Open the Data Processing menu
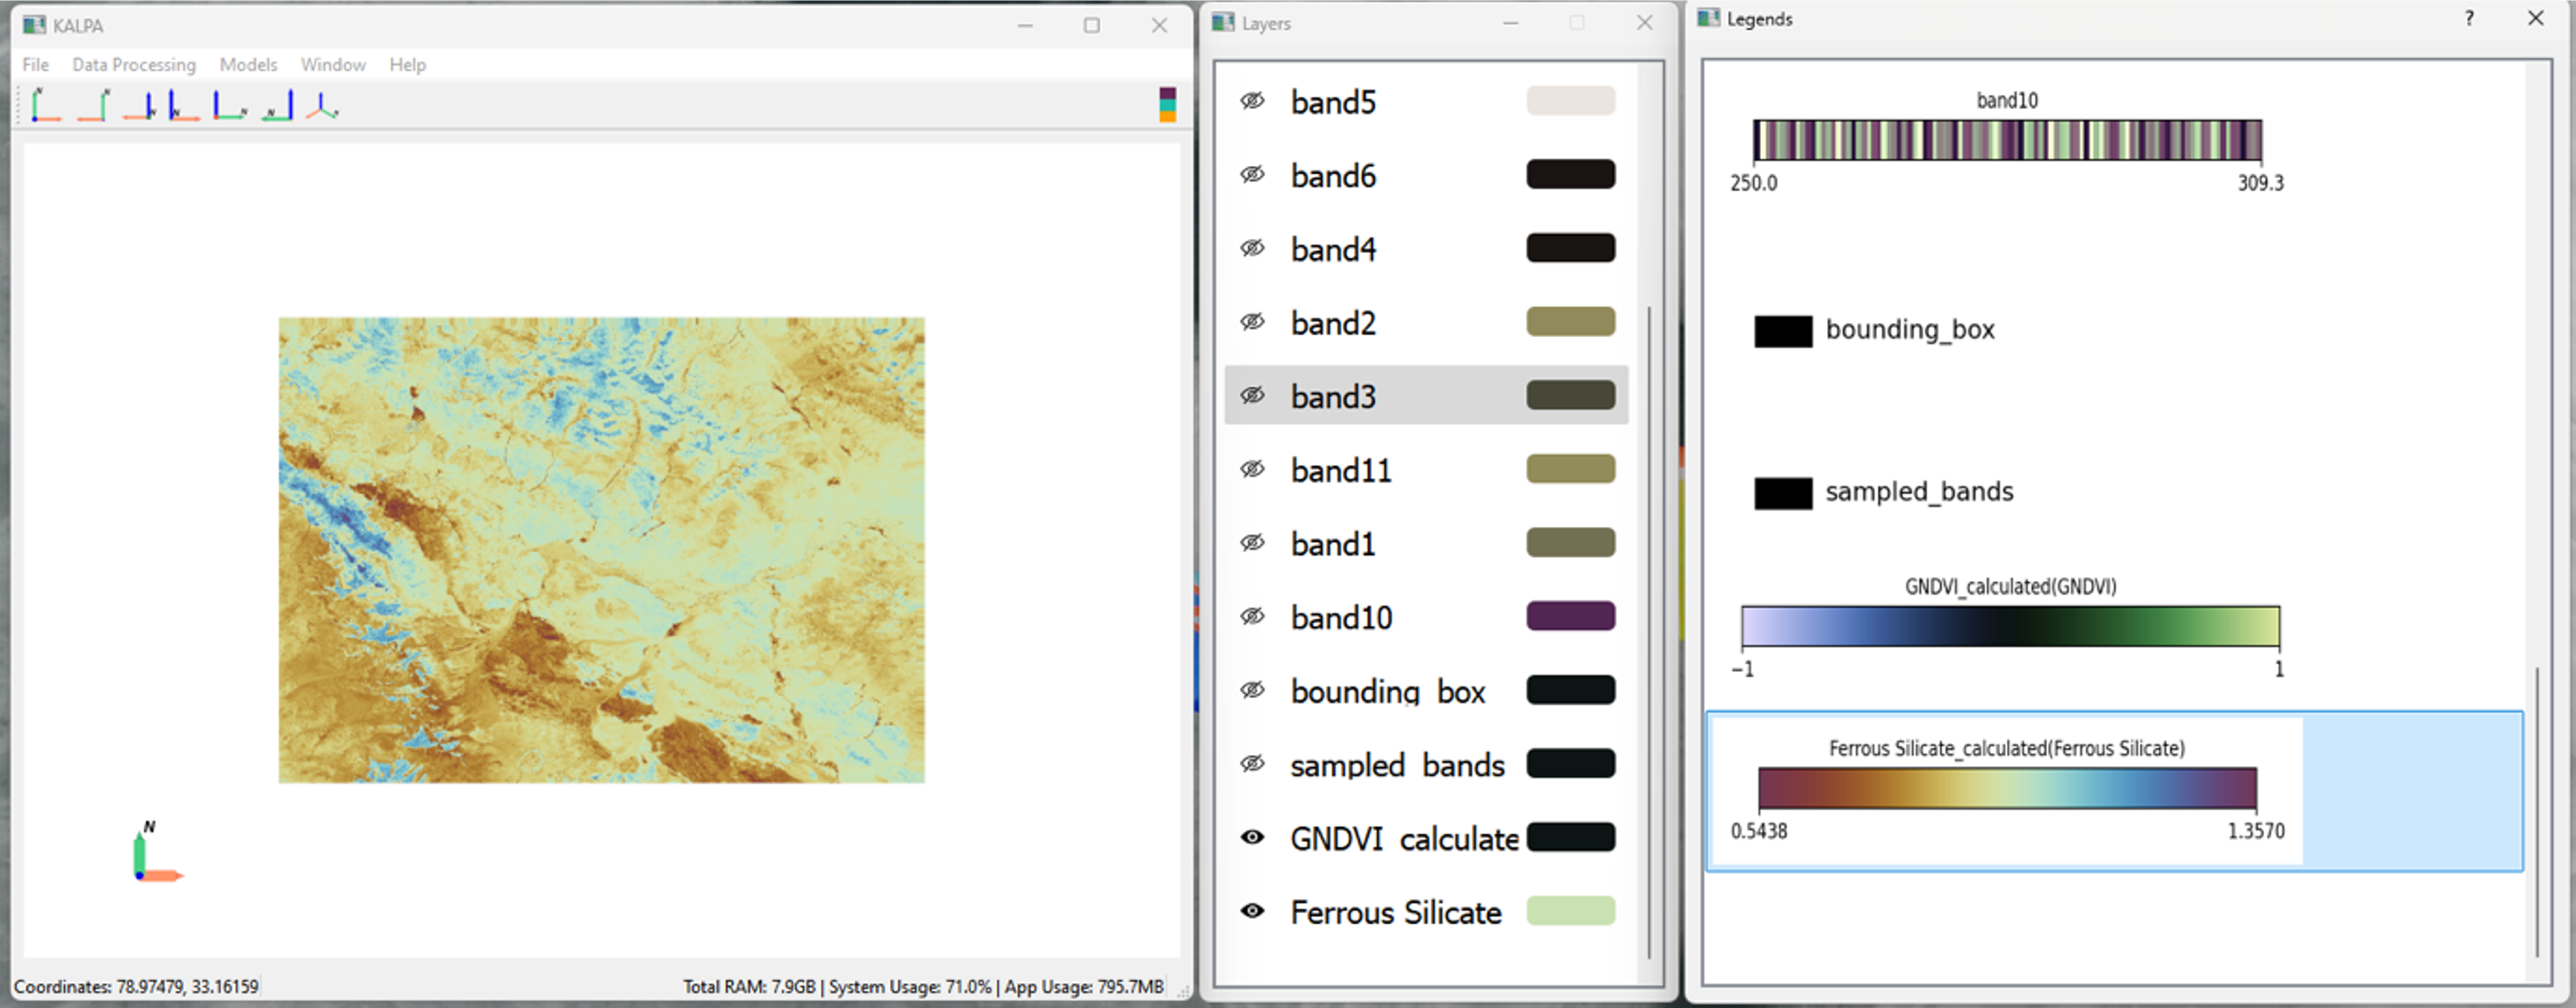Viewport: 2576px width, 1008px height. (134, 65)
